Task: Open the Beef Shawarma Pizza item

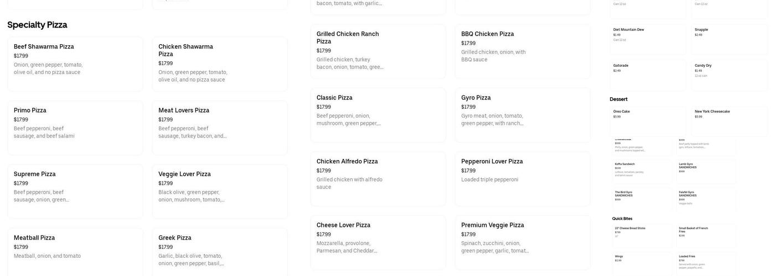Action: (75, 63)
